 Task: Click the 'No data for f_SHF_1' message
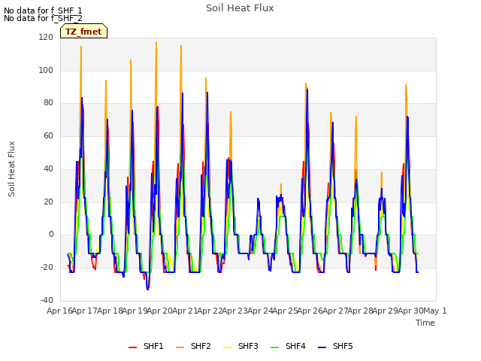pyautogui.click(x=43, y=11)
